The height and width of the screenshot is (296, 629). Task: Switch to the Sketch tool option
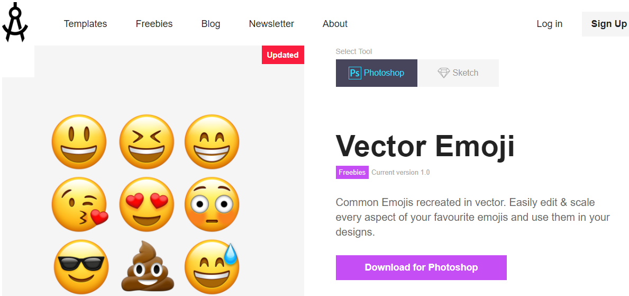(x=458, y=73)
